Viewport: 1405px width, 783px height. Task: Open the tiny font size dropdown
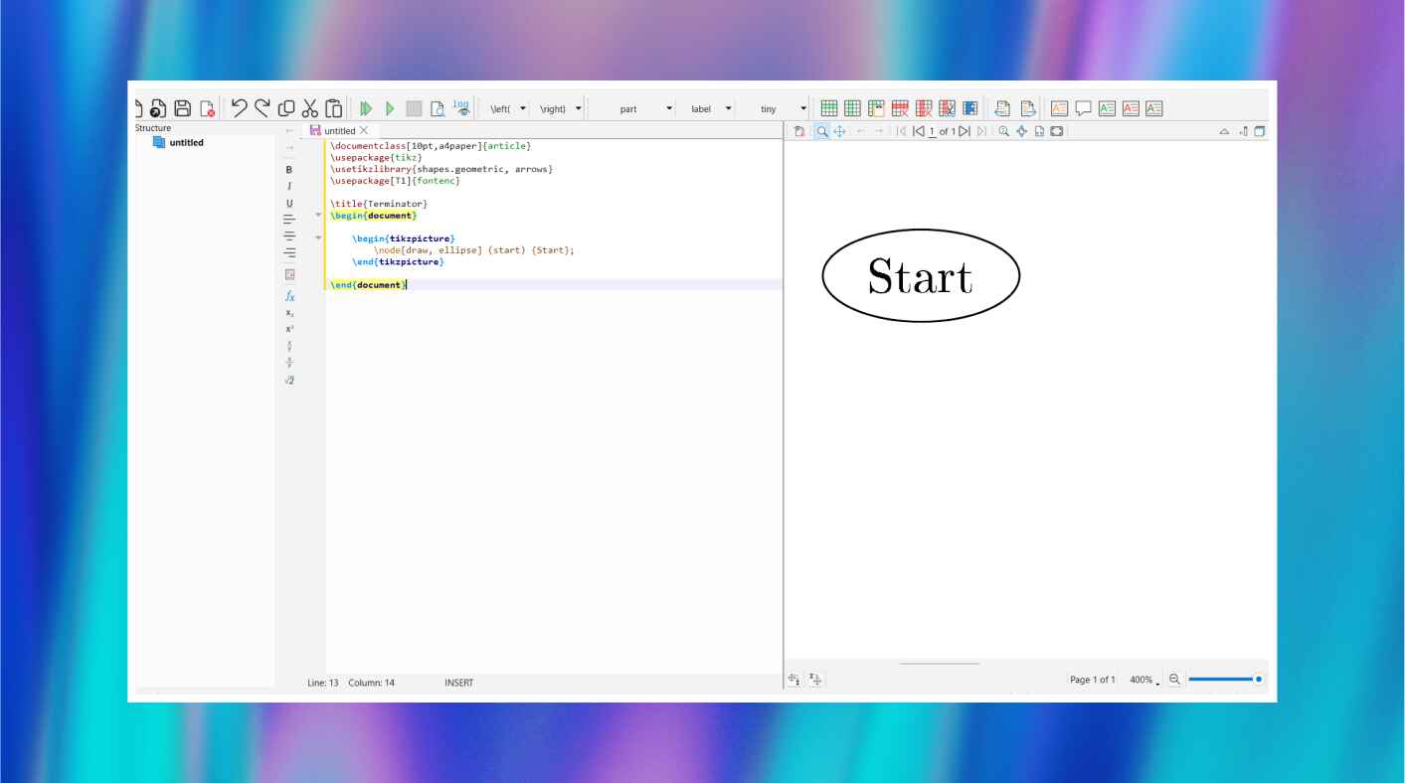pyautogui.click(x=803, y=108)
